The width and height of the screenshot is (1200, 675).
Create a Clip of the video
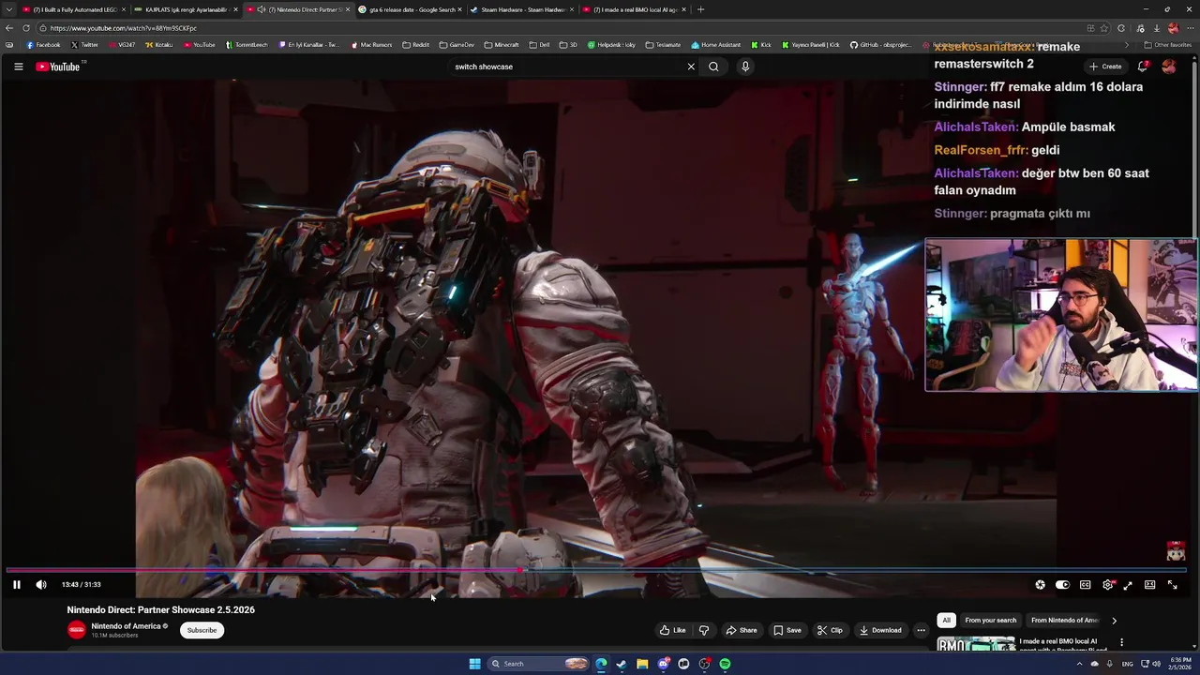click(x=830, y=630)
